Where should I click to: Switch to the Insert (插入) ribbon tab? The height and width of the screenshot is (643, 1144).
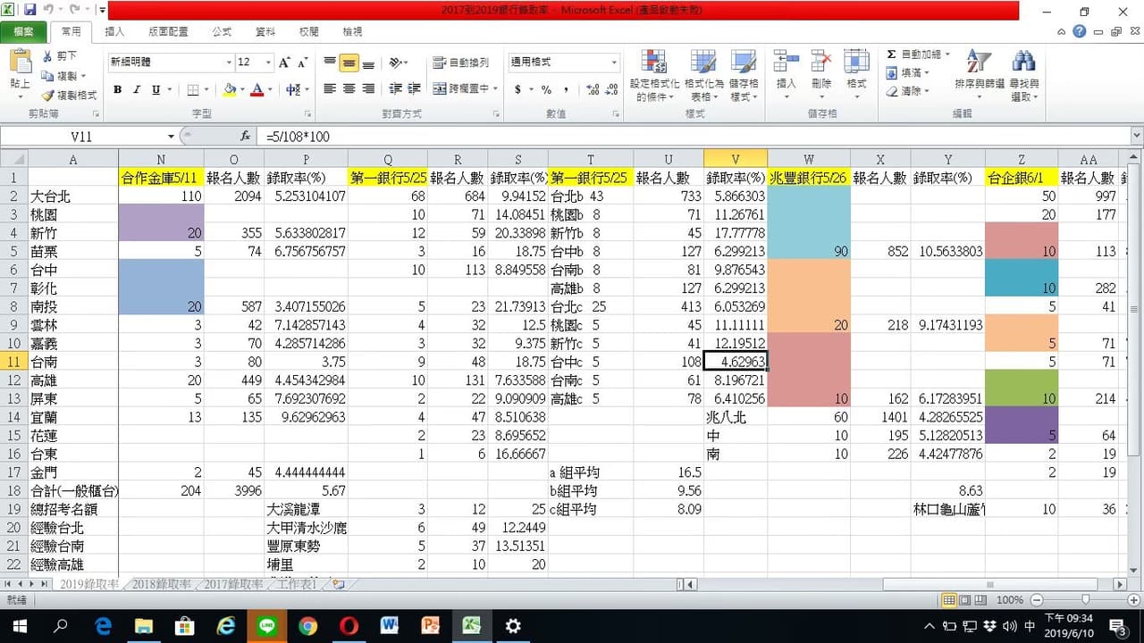coord(114,31)
